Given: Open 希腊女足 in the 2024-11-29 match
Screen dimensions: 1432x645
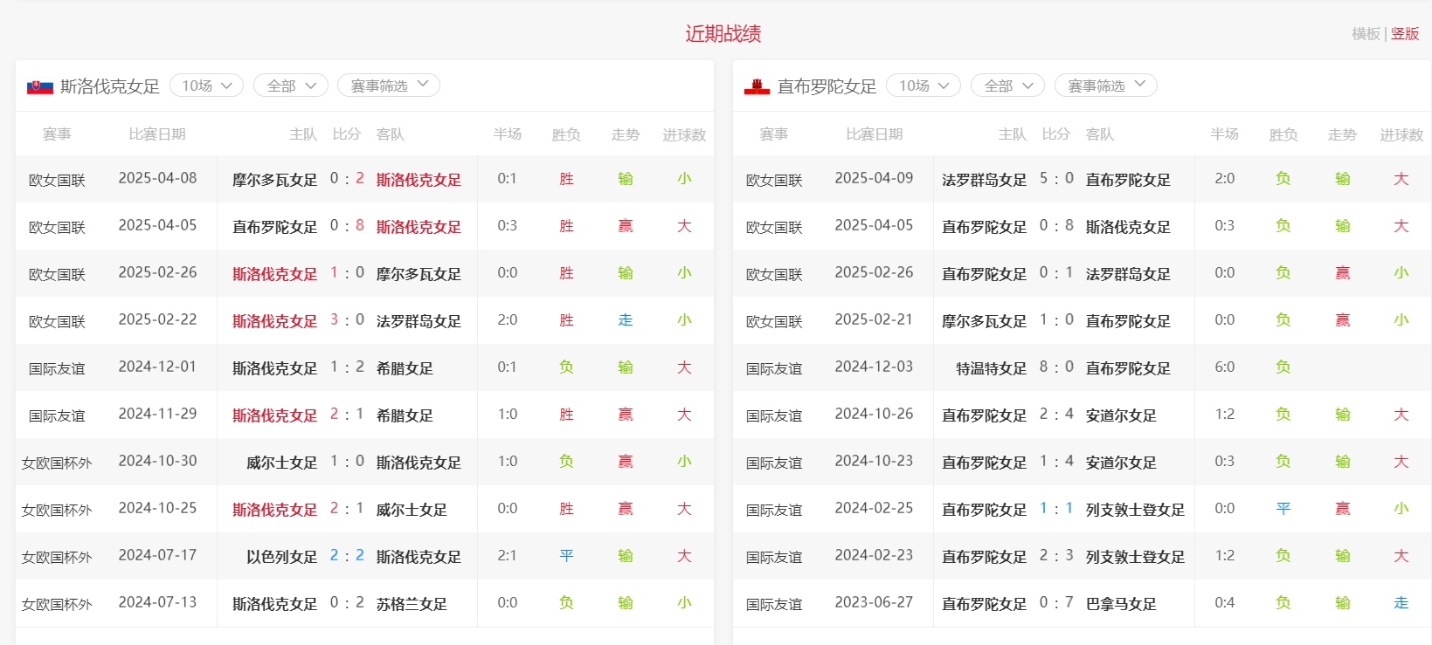Looking at the screenshot, I should point(405,415).
